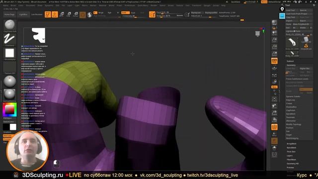318x179 pixels.
Task: Toggle the Gizmo 3D icon
Action: click(82, 14)
